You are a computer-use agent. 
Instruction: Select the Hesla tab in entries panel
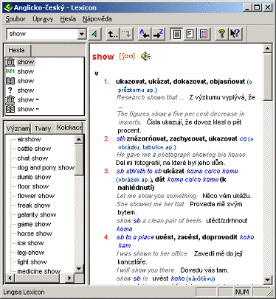17,50
